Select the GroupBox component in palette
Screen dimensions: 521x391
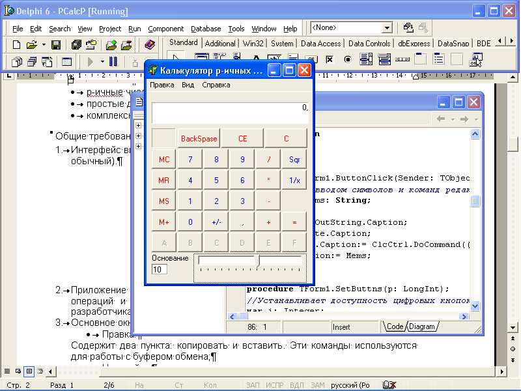coord(421,59)
